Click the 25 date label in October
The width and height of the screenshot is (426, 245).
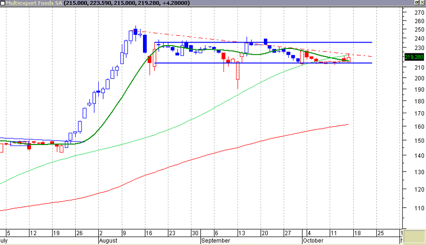[381, 233]
